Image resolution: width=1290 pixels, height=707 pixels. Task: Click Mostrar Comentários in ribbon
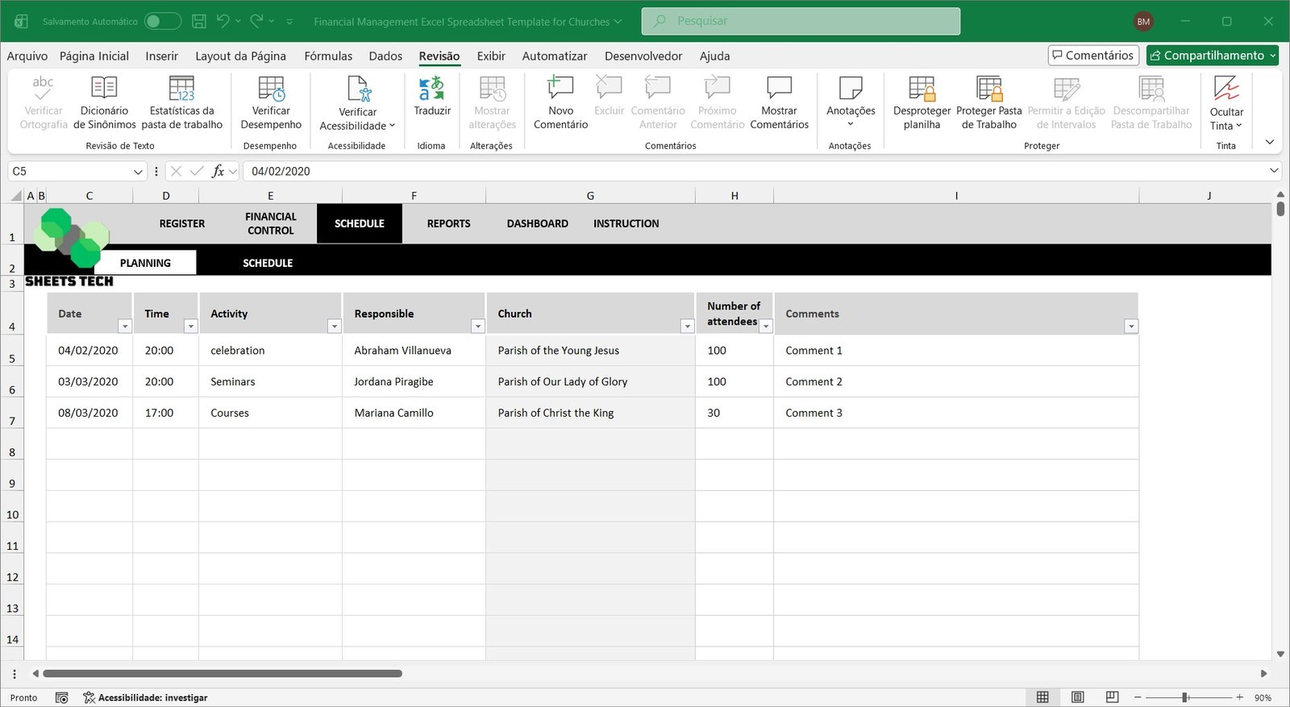point(779,89)
